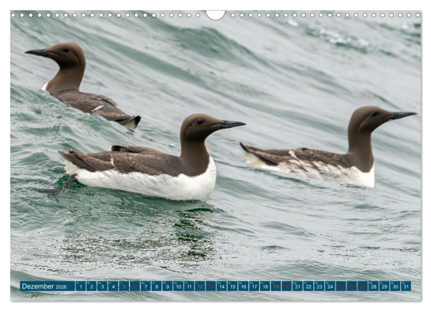The width and height of the screenshot is (431, 311).
Task: Choose day 11 in the date row
Action: click(x=189, y=287)
